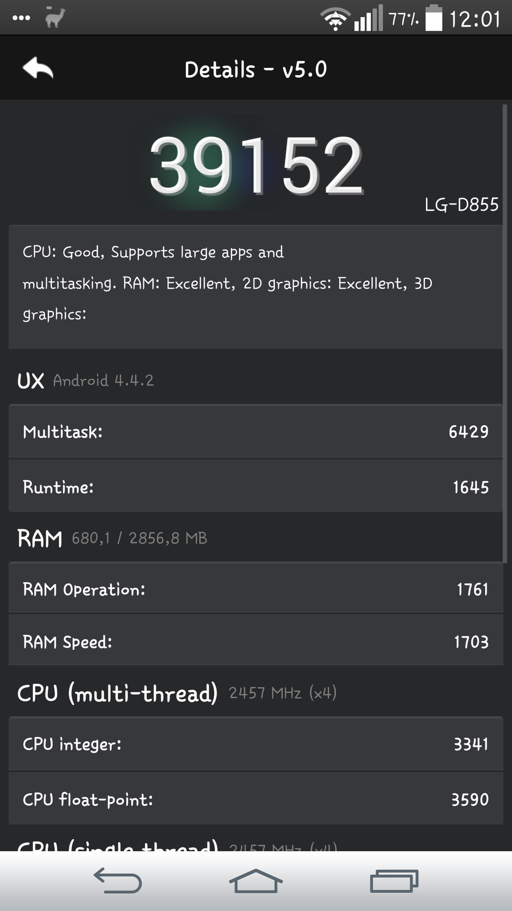Open recent apps from navigation bar
The width and height of the screenshot is (512, 911).
394,881
